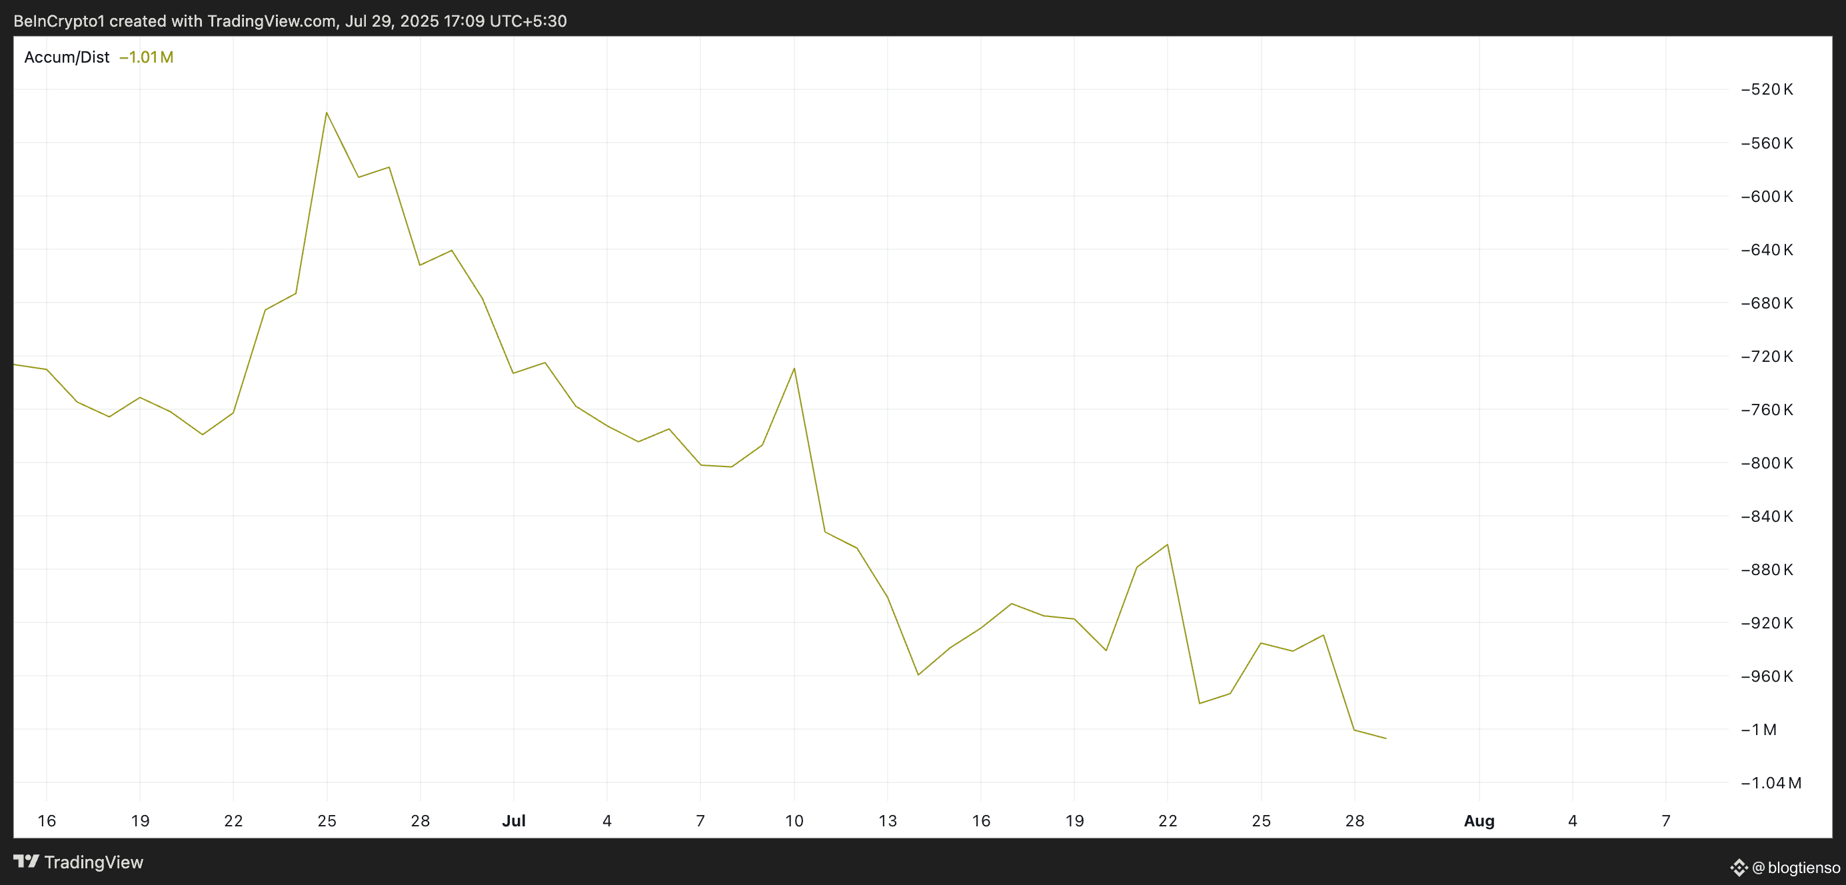The width and height of the screenshot is (1846, 885).
Task: Click the July 10 spike on the line
Action: (x=794, y=369)
